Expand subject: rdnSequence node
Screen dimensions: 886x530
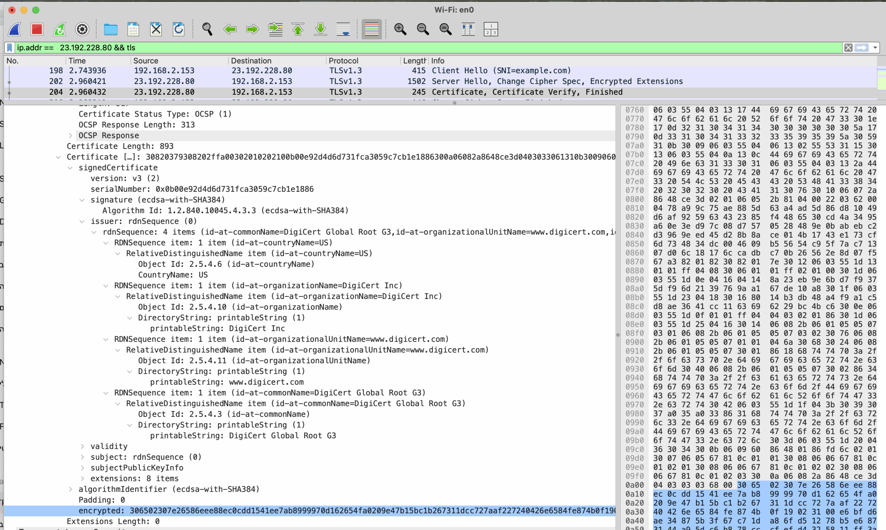coord(82,457)
